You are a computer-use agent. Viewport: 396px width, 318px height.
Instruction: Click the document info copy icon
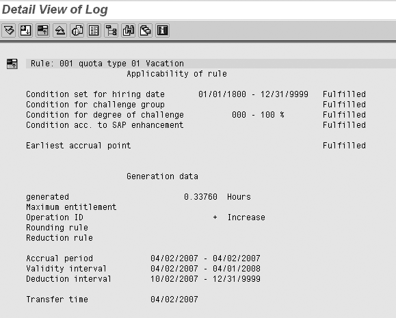[77, 31]
